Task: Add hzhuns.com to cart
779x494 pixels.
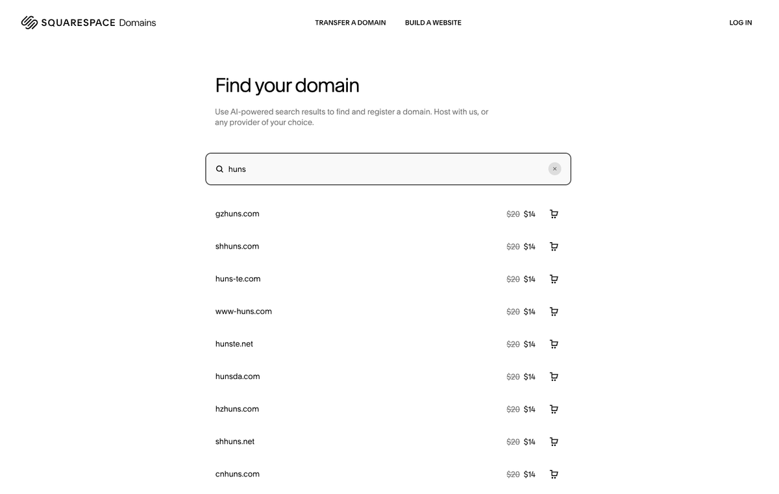Action: coord(554,409)
